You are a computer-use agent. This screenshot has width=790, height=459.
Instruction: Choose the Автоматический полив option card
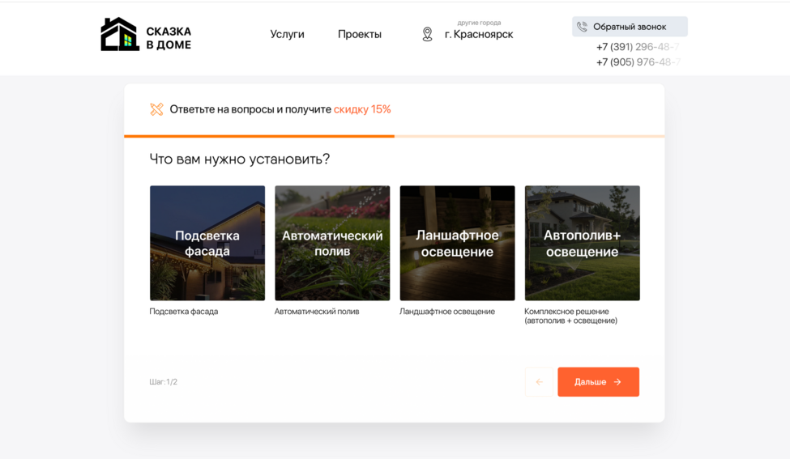332,243
